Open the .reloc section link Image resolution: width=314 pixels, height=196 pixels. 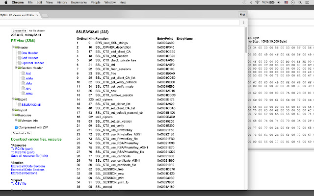pos(29,94)
